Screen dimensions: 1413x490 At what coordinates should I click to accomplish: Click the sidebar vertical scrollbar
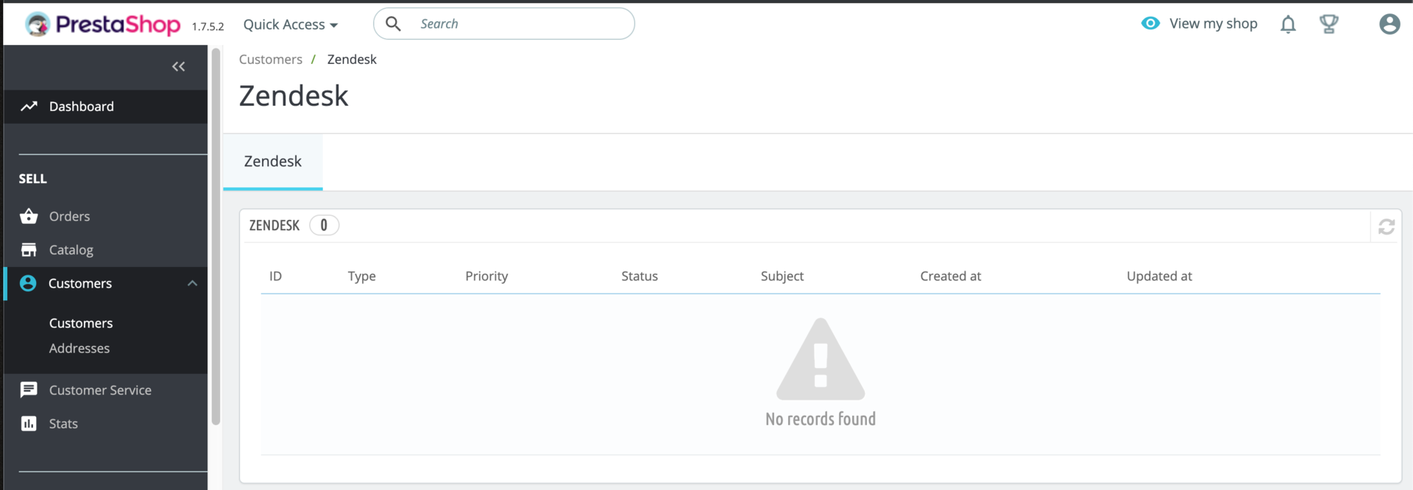point(216,237)
